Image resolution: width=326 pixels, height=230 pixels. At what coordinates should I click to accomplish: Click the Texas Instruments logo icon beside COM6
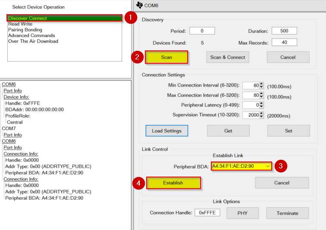(139, 5)
